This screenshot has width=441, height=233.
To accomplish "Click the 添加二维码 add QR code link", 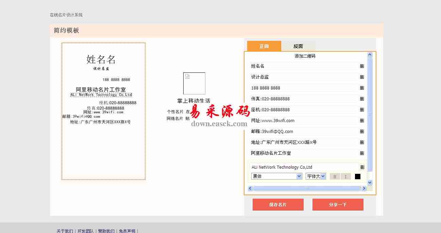I will pos(305,56).
